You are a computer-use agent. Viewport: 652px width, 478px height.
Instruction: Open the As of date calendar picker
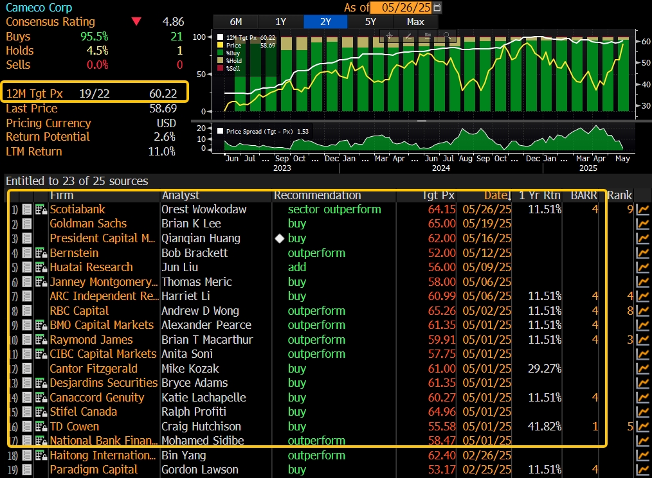click(438, 8)
